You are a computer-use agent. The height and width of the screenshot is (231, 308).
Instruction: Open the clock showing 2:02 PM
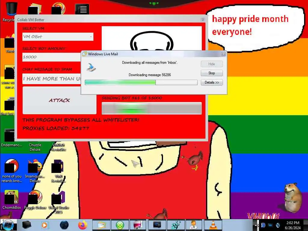point(293,225)
